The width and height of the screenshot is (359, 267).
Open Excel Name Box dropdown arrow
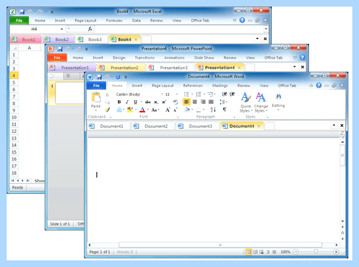pyautogui.click(x=61, y=29)
